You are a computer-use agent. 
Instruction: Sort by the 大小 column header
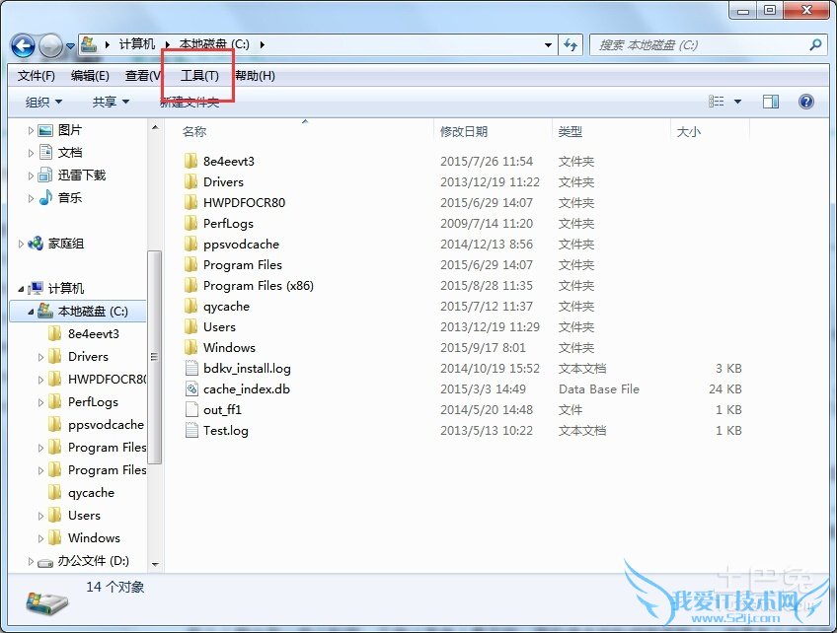(689, 132)
